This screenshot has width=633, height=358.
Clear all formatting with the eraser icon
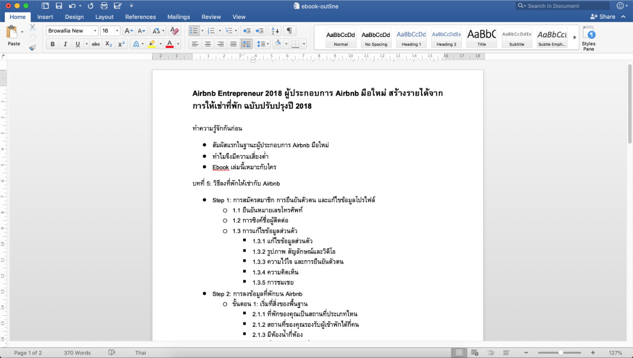175,31
